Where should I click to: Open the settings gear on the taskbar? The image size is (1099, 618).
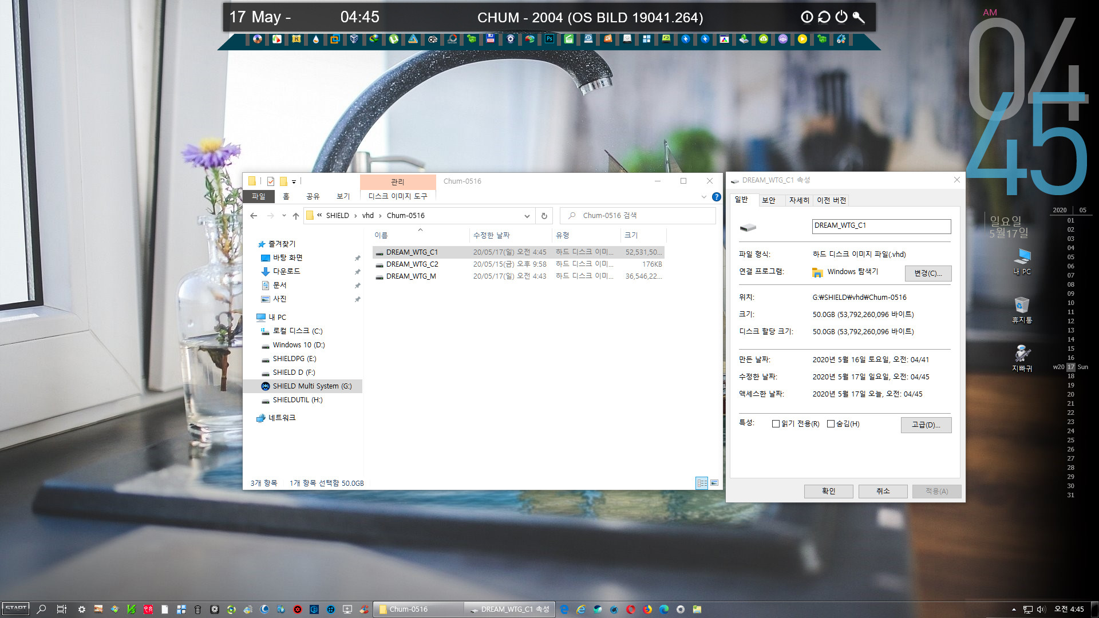click(82, 609)
